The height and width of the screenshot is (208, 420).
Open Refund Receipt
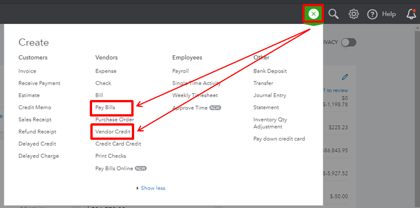38,132
